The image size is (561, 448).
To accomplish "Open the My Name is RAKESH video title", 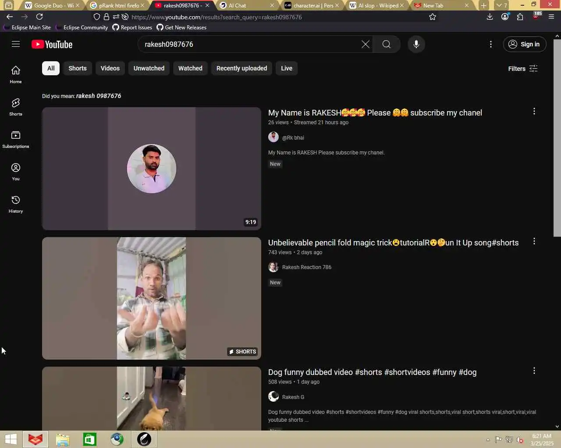I will (375, 113).
